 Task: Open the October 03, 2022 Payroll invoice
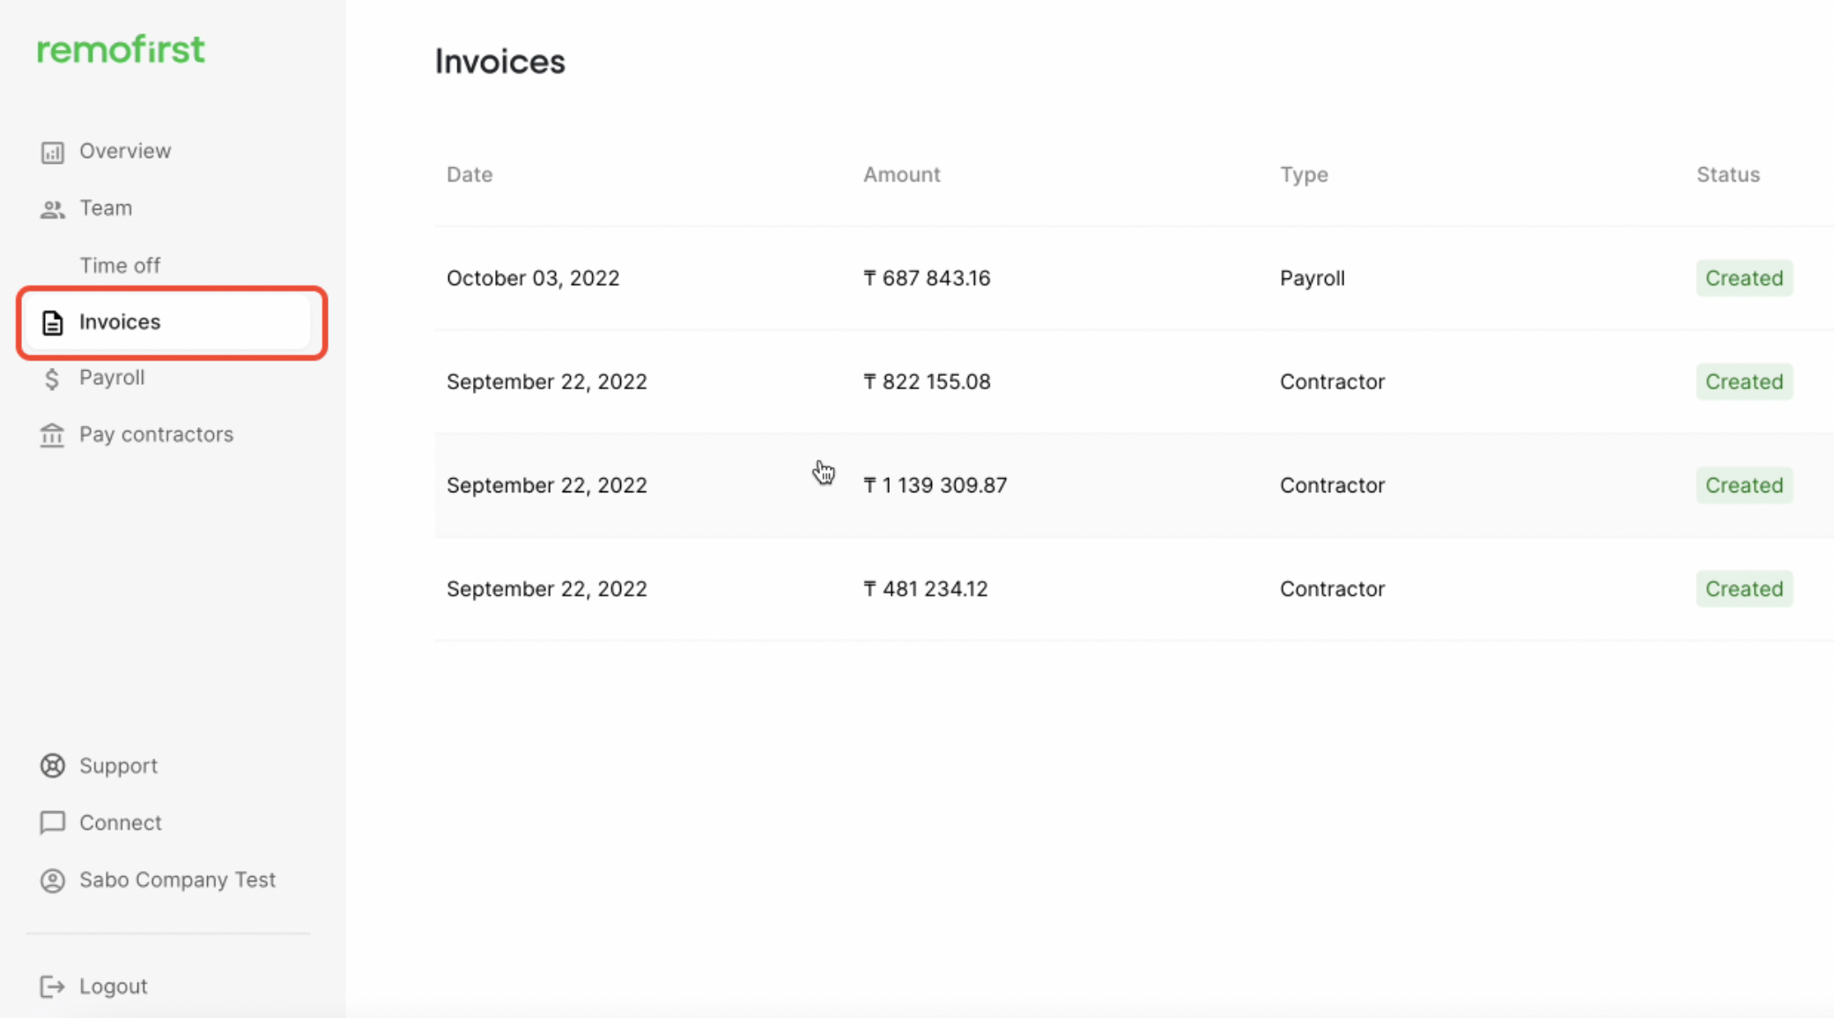[1134, 278]
